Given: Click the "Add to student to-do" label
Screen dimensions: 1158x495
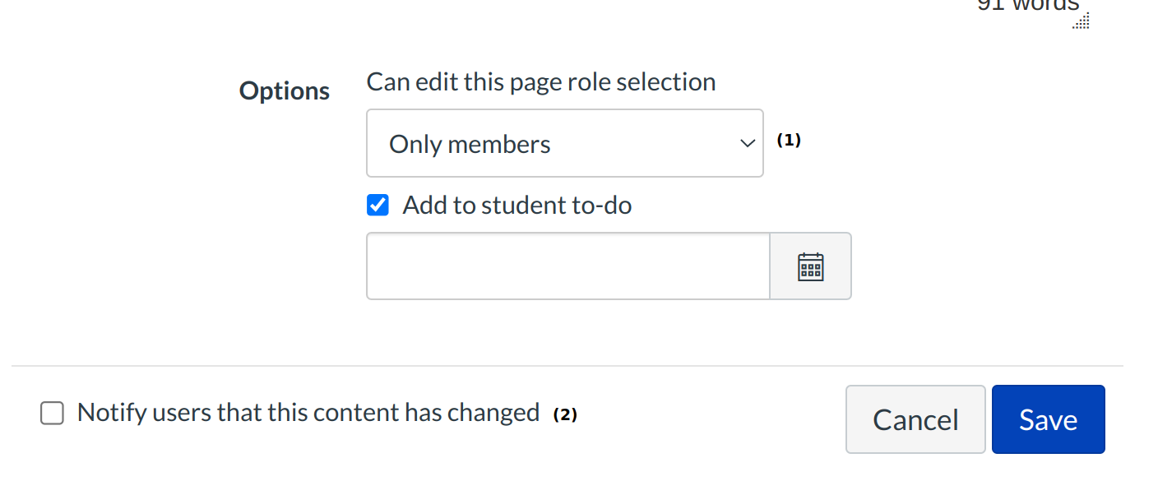Looking at the screenshot, I should coord(516,206).
